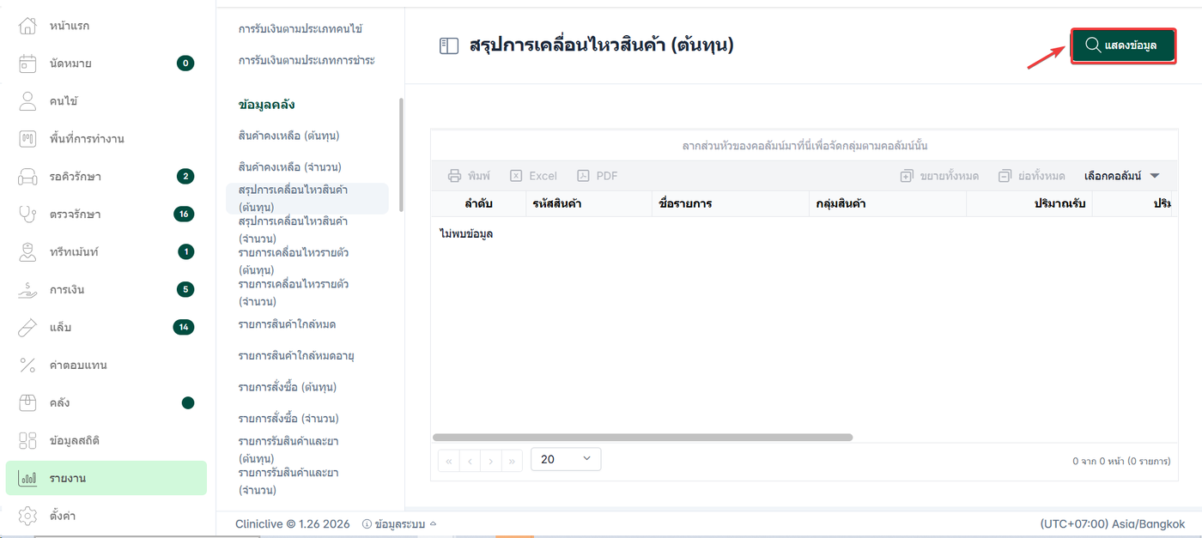Click the ลำดับ column header

(478, 203)
